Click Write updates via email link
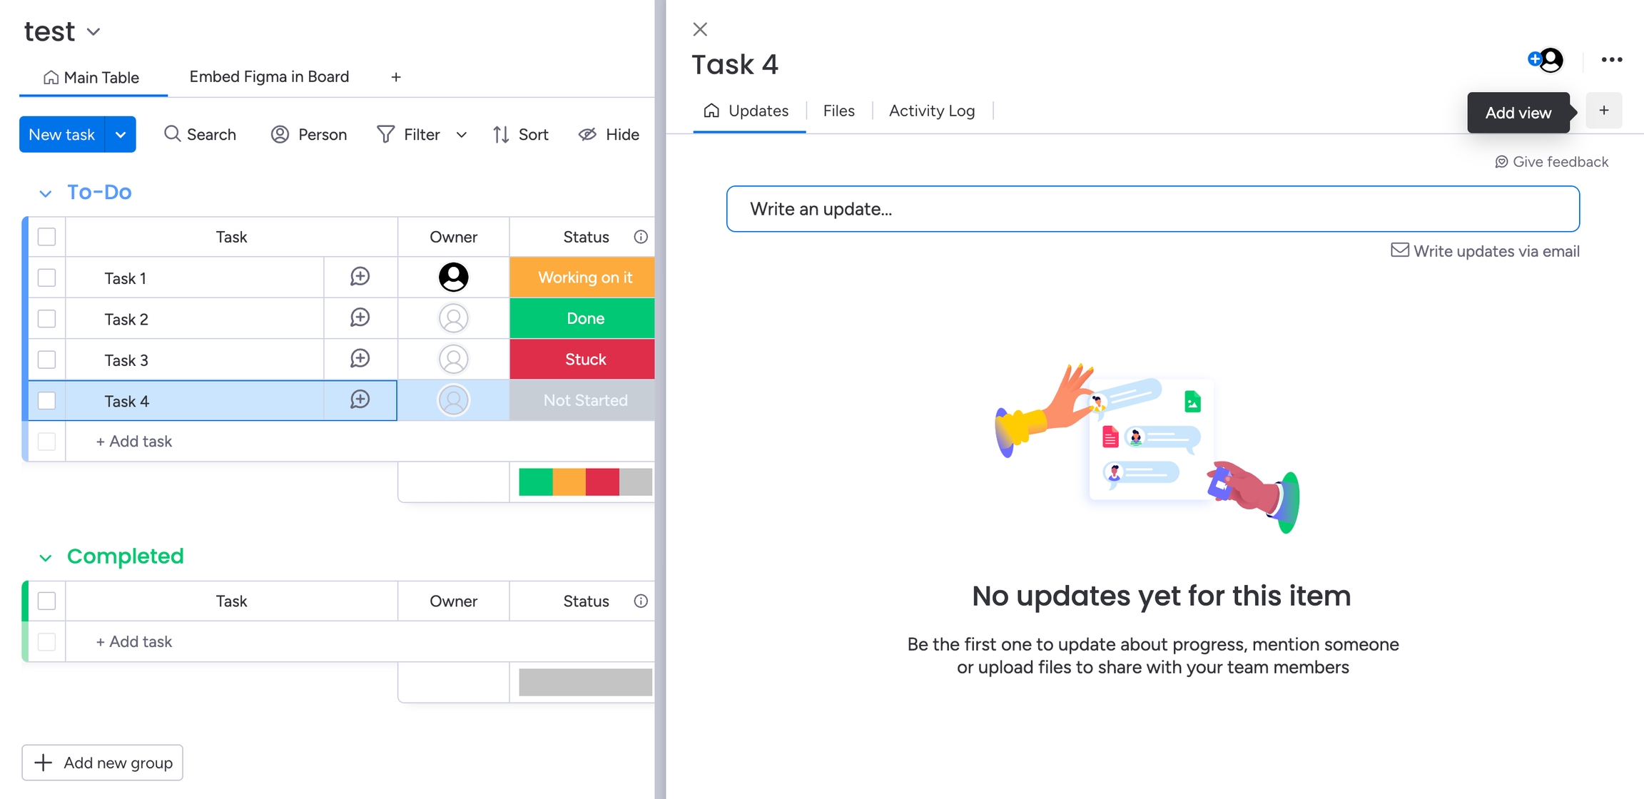 coord(1485,251)
